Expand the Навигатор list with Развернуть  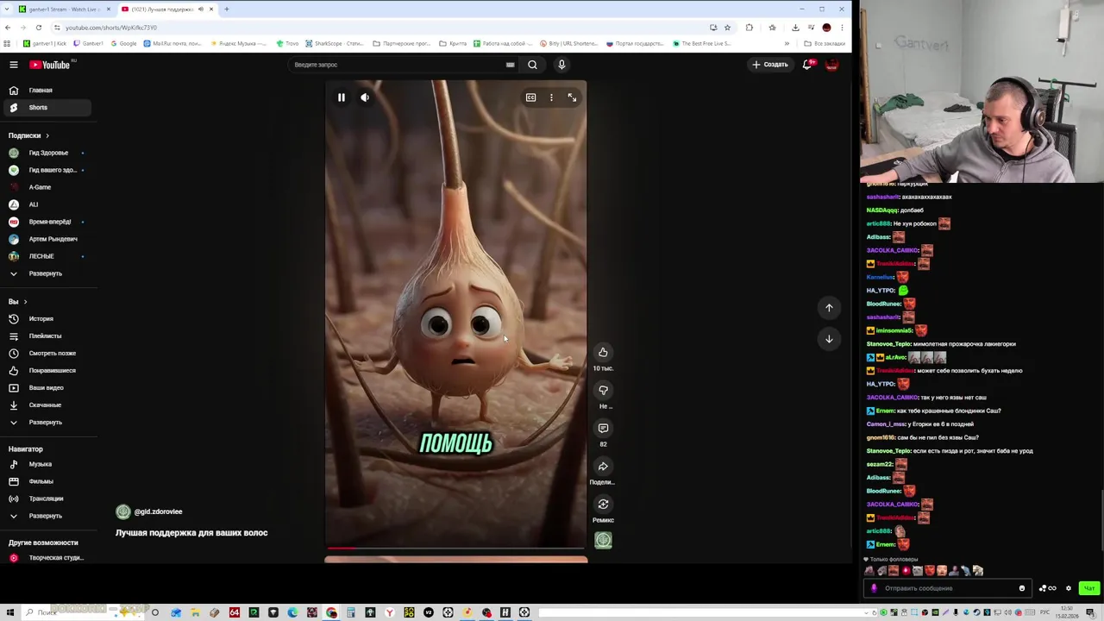(47, 516)
